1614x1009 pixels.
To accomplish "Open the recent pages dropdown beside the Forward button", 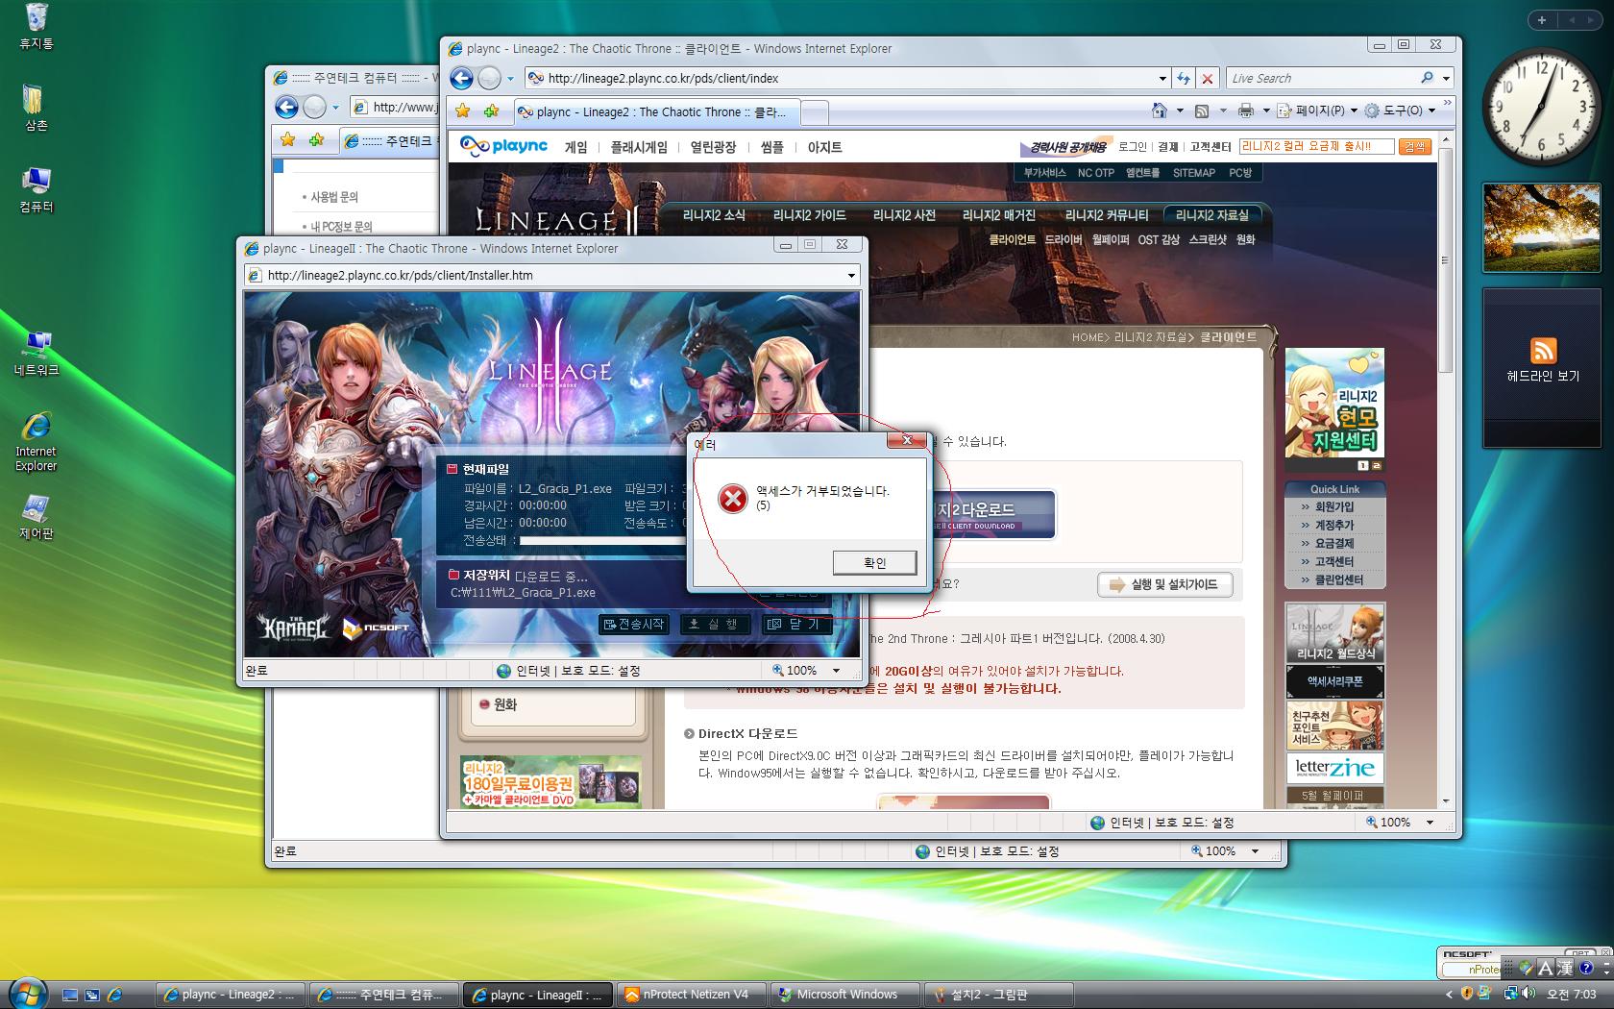I will point(510,78).
